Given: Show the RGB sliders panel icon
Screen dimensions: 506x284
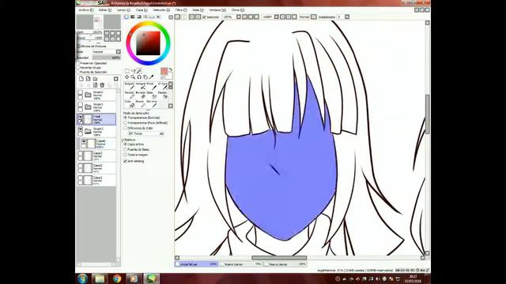Looking at the screenshot, I should (x=133, y=17).
